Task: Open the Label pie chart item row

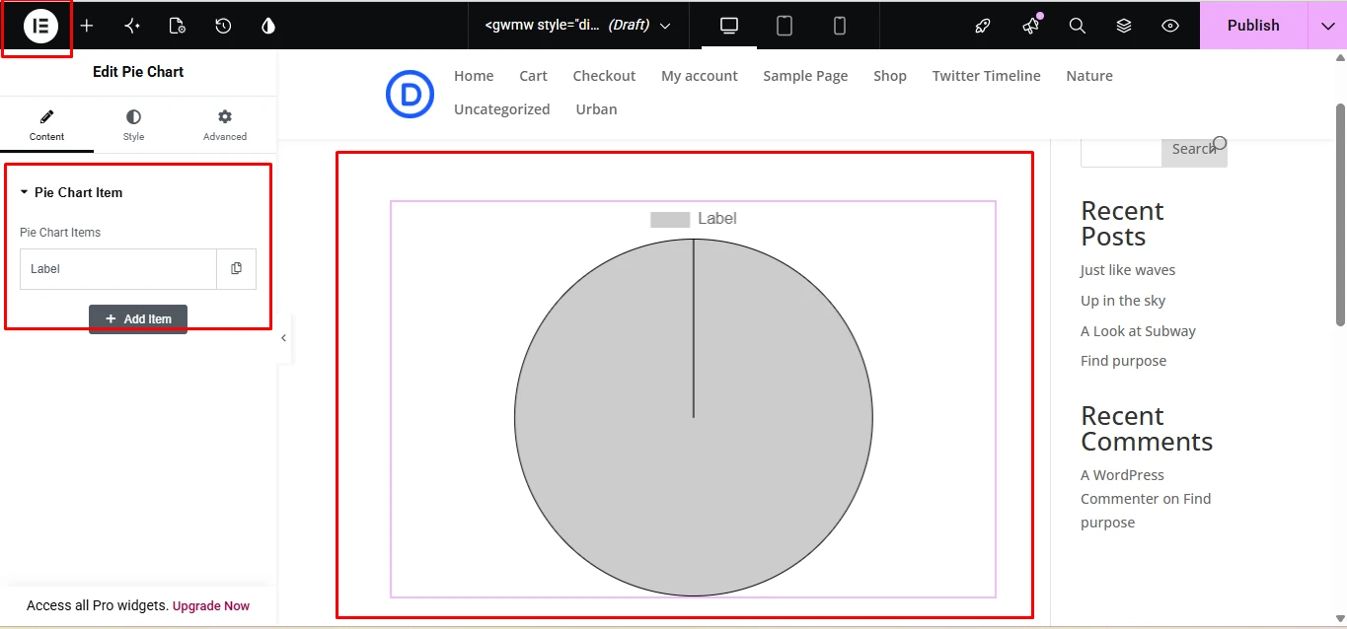Action: 118,269
